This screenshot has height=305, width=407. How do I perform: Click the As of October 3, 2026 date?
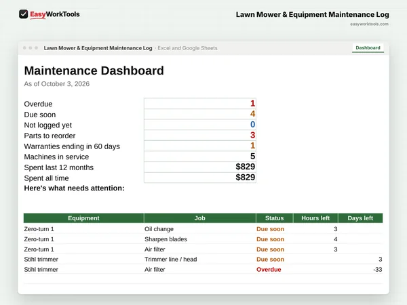pos(56,84)
